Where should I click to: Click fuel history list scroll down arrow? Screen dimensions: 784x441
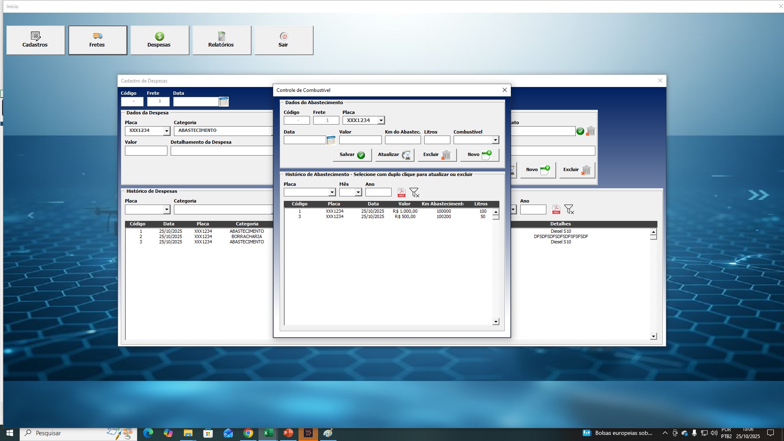496,322
